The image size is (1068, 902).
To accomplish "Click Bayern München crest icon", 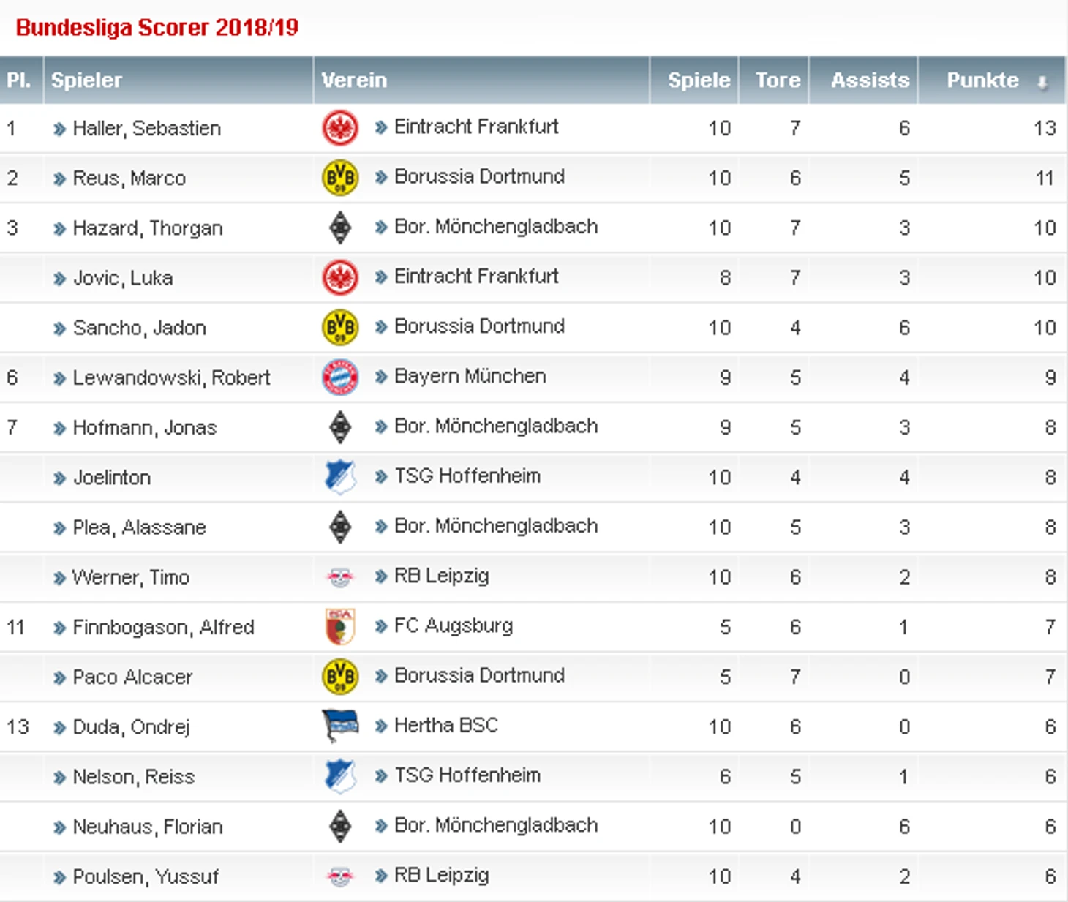I will [x=340, y=377].
